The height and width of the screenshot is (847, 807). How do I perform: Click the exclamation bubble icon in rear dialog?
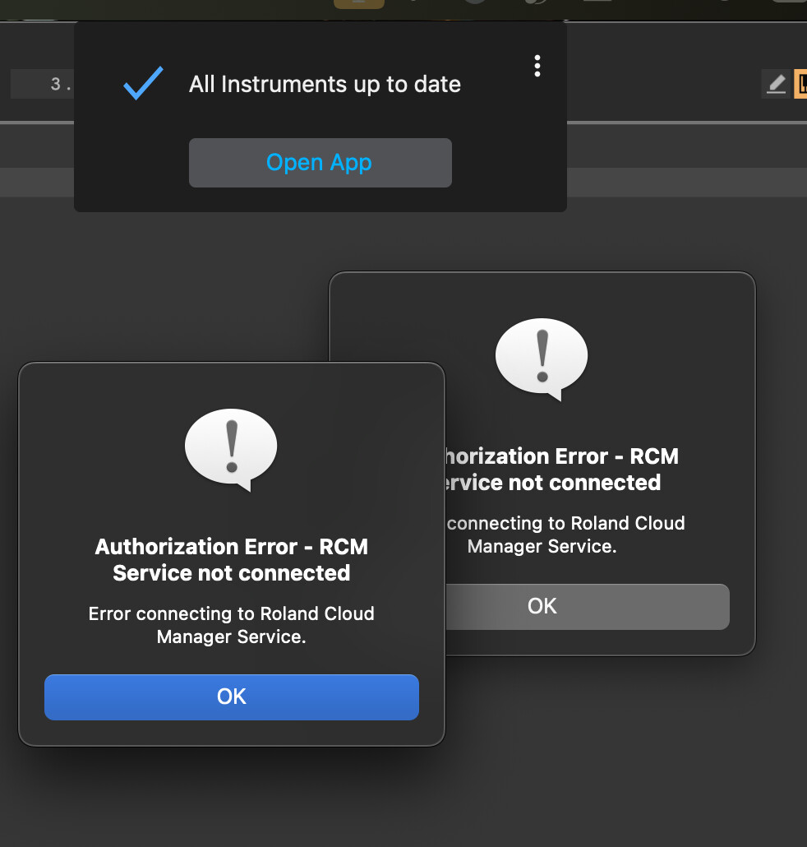click(x=541, y=358)
